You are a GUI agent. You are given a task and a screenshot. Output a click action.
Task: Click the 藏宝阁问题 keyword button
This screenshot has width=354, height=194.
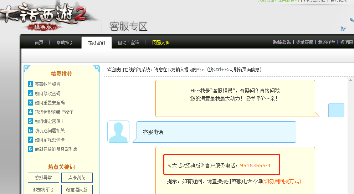coord(77,189)
